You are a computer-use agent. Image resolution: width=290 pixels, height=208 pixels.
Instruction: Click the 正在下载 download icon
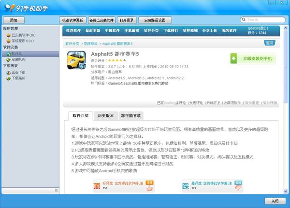8,72
